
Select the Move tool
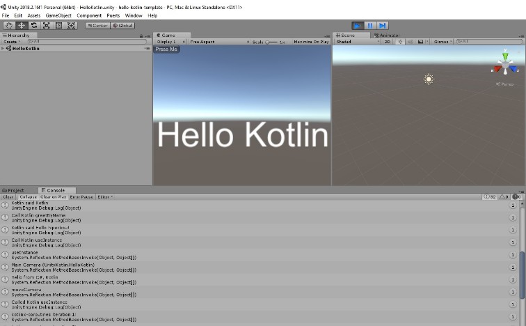click(22, 26)
